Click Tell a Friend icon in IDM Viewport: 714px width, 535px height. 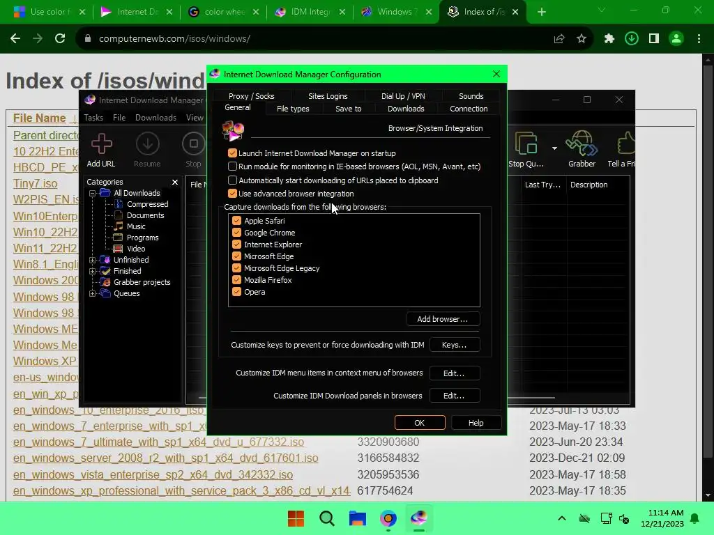pos(626,144)
